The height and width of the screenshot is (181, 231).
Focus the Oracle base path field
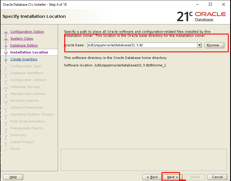click(142, 45)
